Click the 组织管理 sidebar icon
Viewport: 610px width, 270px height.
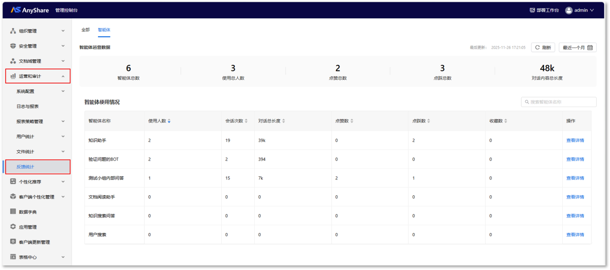[13, 31]
